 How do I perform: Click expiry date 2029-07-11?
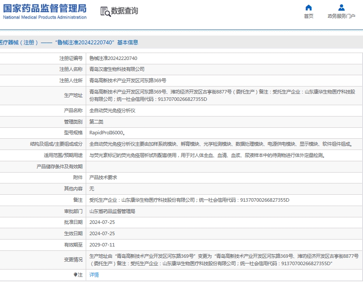tap(102, 245)
